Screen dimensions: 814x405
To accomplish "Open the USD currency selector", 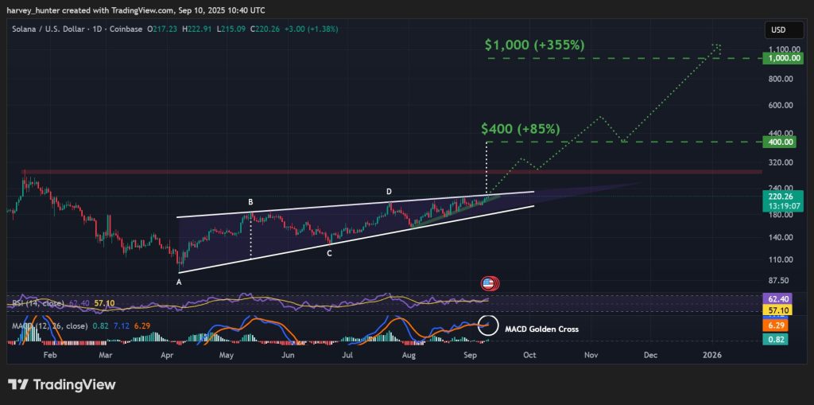I will (778, 30).
